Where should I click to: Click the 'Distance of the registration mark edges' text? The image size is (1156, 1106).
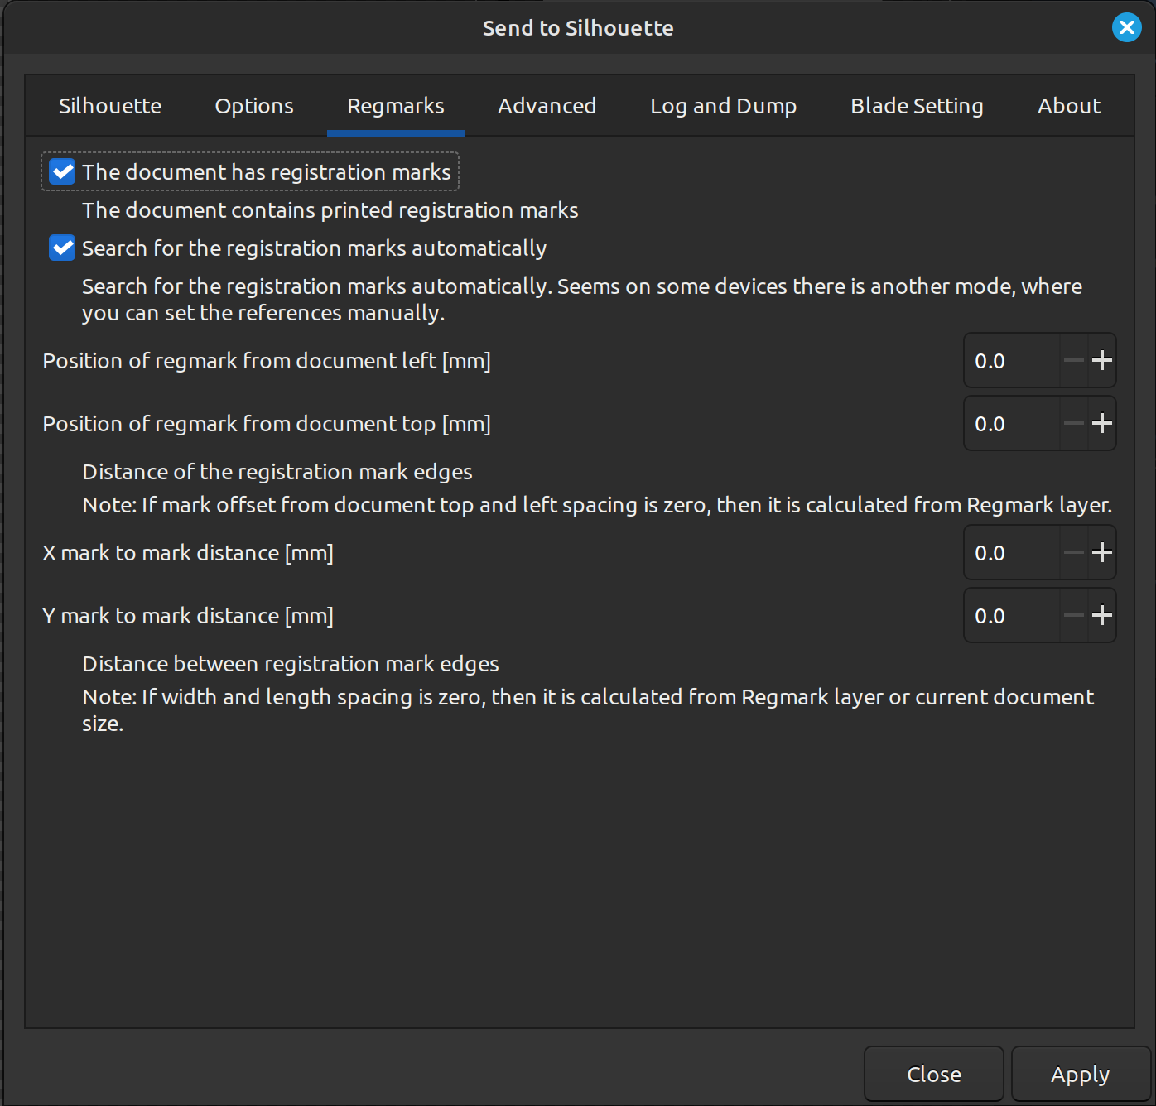(277, 472)
